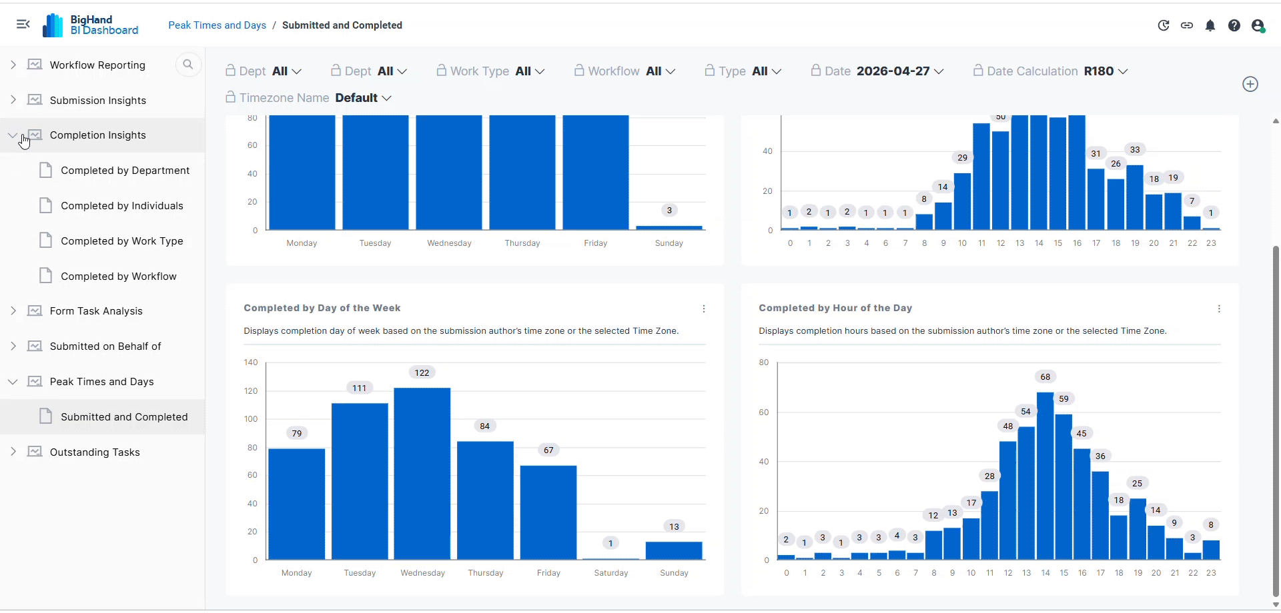Toggle the lock on the second Dept filter
The image size is (1281, 613).
[336, 70]
